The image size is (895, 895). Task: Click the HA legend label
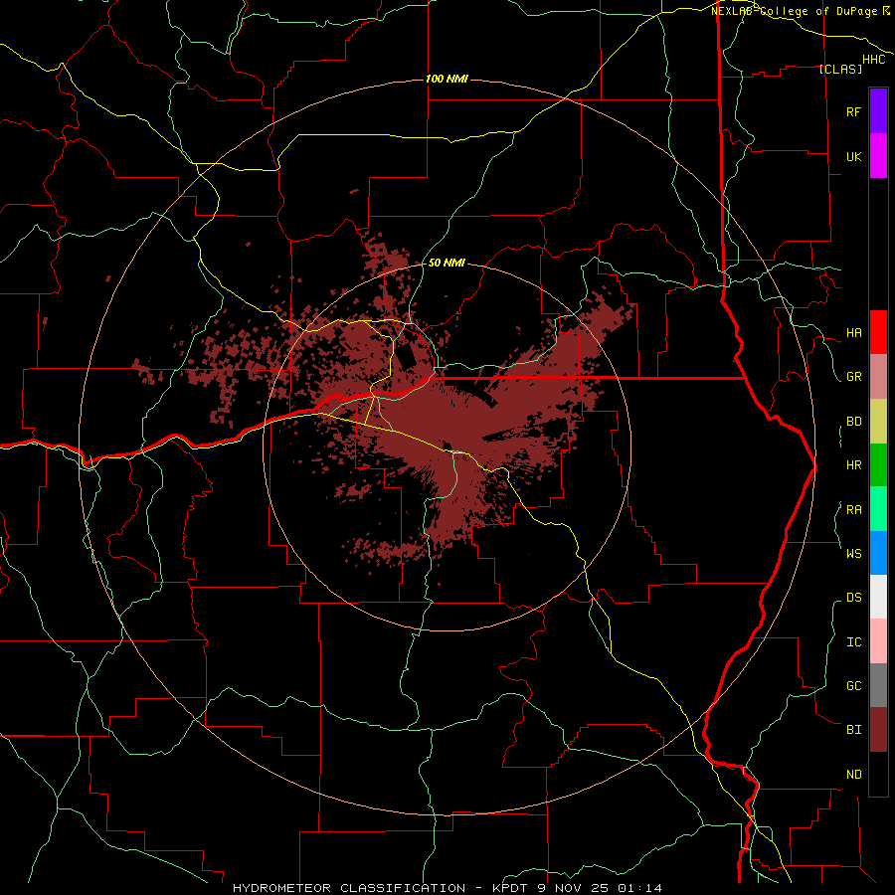tap(853, 332)
